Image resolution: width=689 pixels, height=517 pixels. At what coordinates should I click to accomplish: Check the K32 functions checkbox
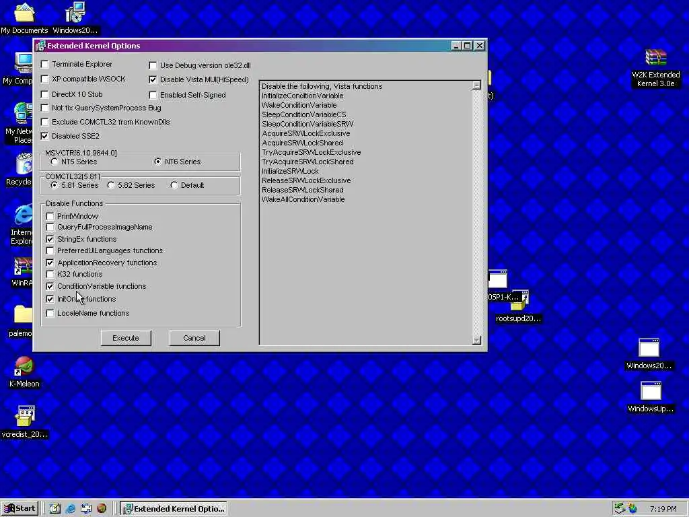click(50, 275)
